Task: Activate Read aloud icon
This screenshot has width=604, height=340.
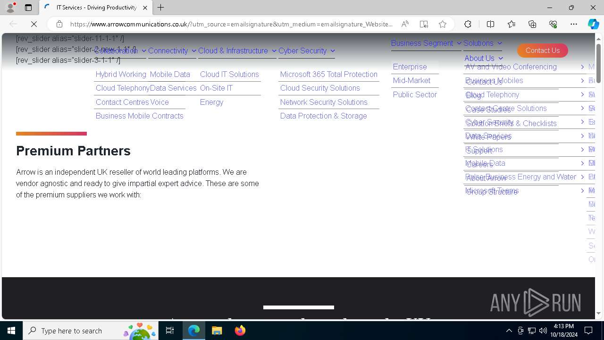Action: coord(405,24)
